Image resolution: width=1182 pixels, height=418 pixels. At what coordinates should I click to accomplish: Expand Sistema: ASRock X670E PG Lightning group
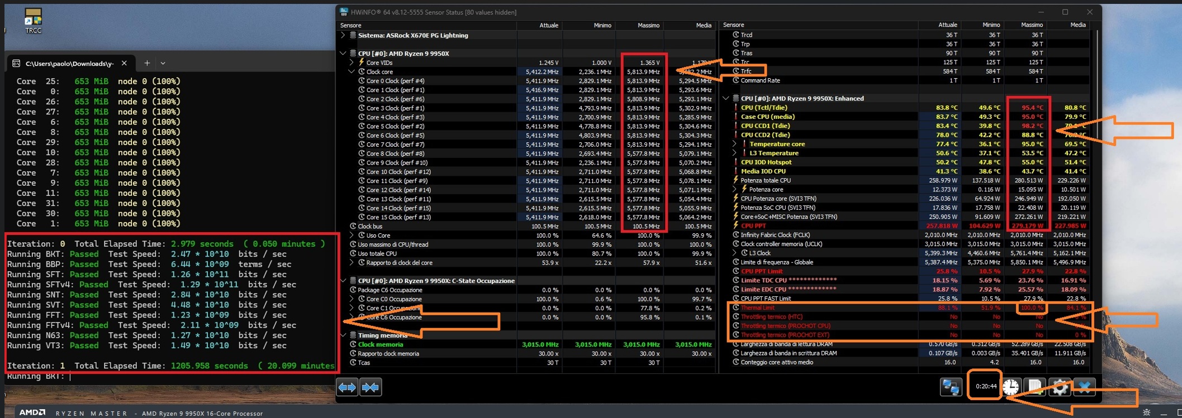[343, 35]
